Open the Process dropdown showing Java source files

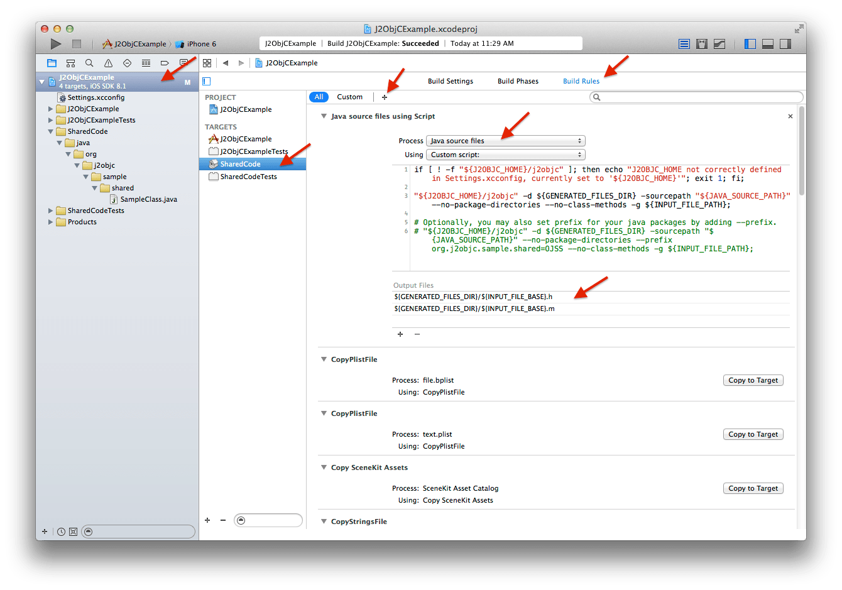(x=505, y=140)
